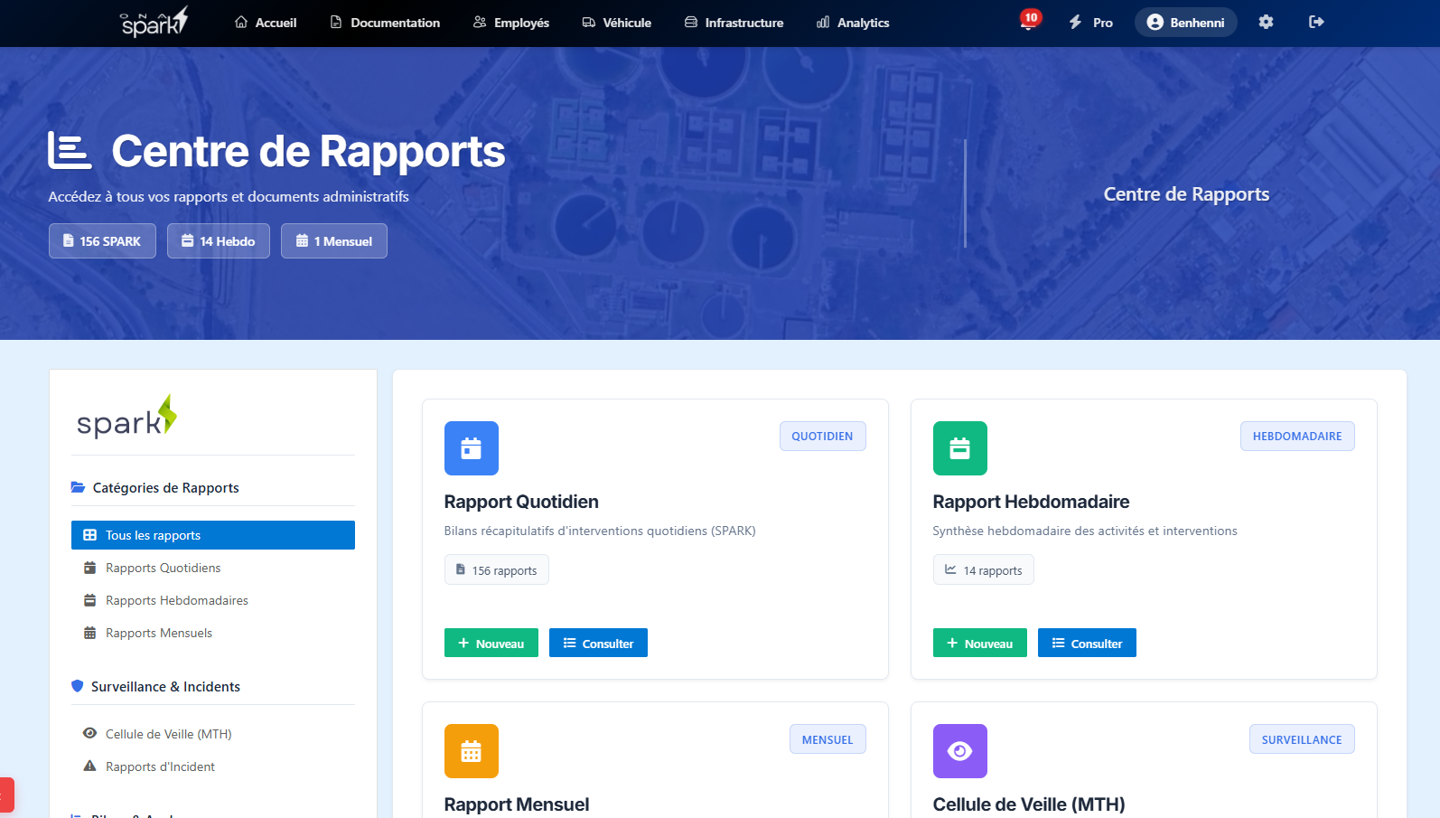Screen dimensions: 1440x818
Task: Click the red tab at left screen edge
Action: (6, 795)
